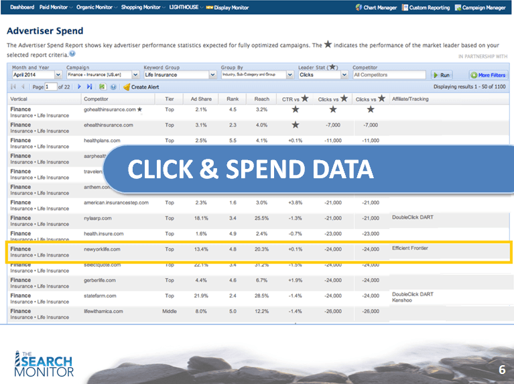
Task: Open the Dashboard menu item
Action: click(x=22, y=7)
